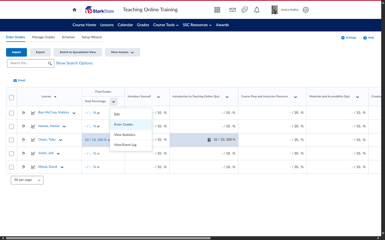Check the box for Nawaz, Hamid
Image resolution: width=385 pixels, height=240 pixels.
click(x=12, y=126)
